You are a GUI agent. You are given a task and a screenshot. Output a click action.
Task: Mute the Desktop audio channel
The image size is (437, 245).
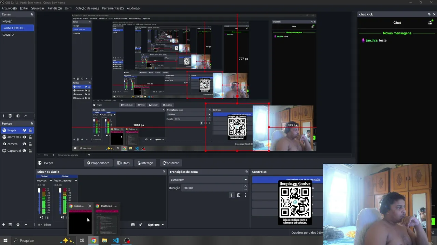[x=62, y=217]
